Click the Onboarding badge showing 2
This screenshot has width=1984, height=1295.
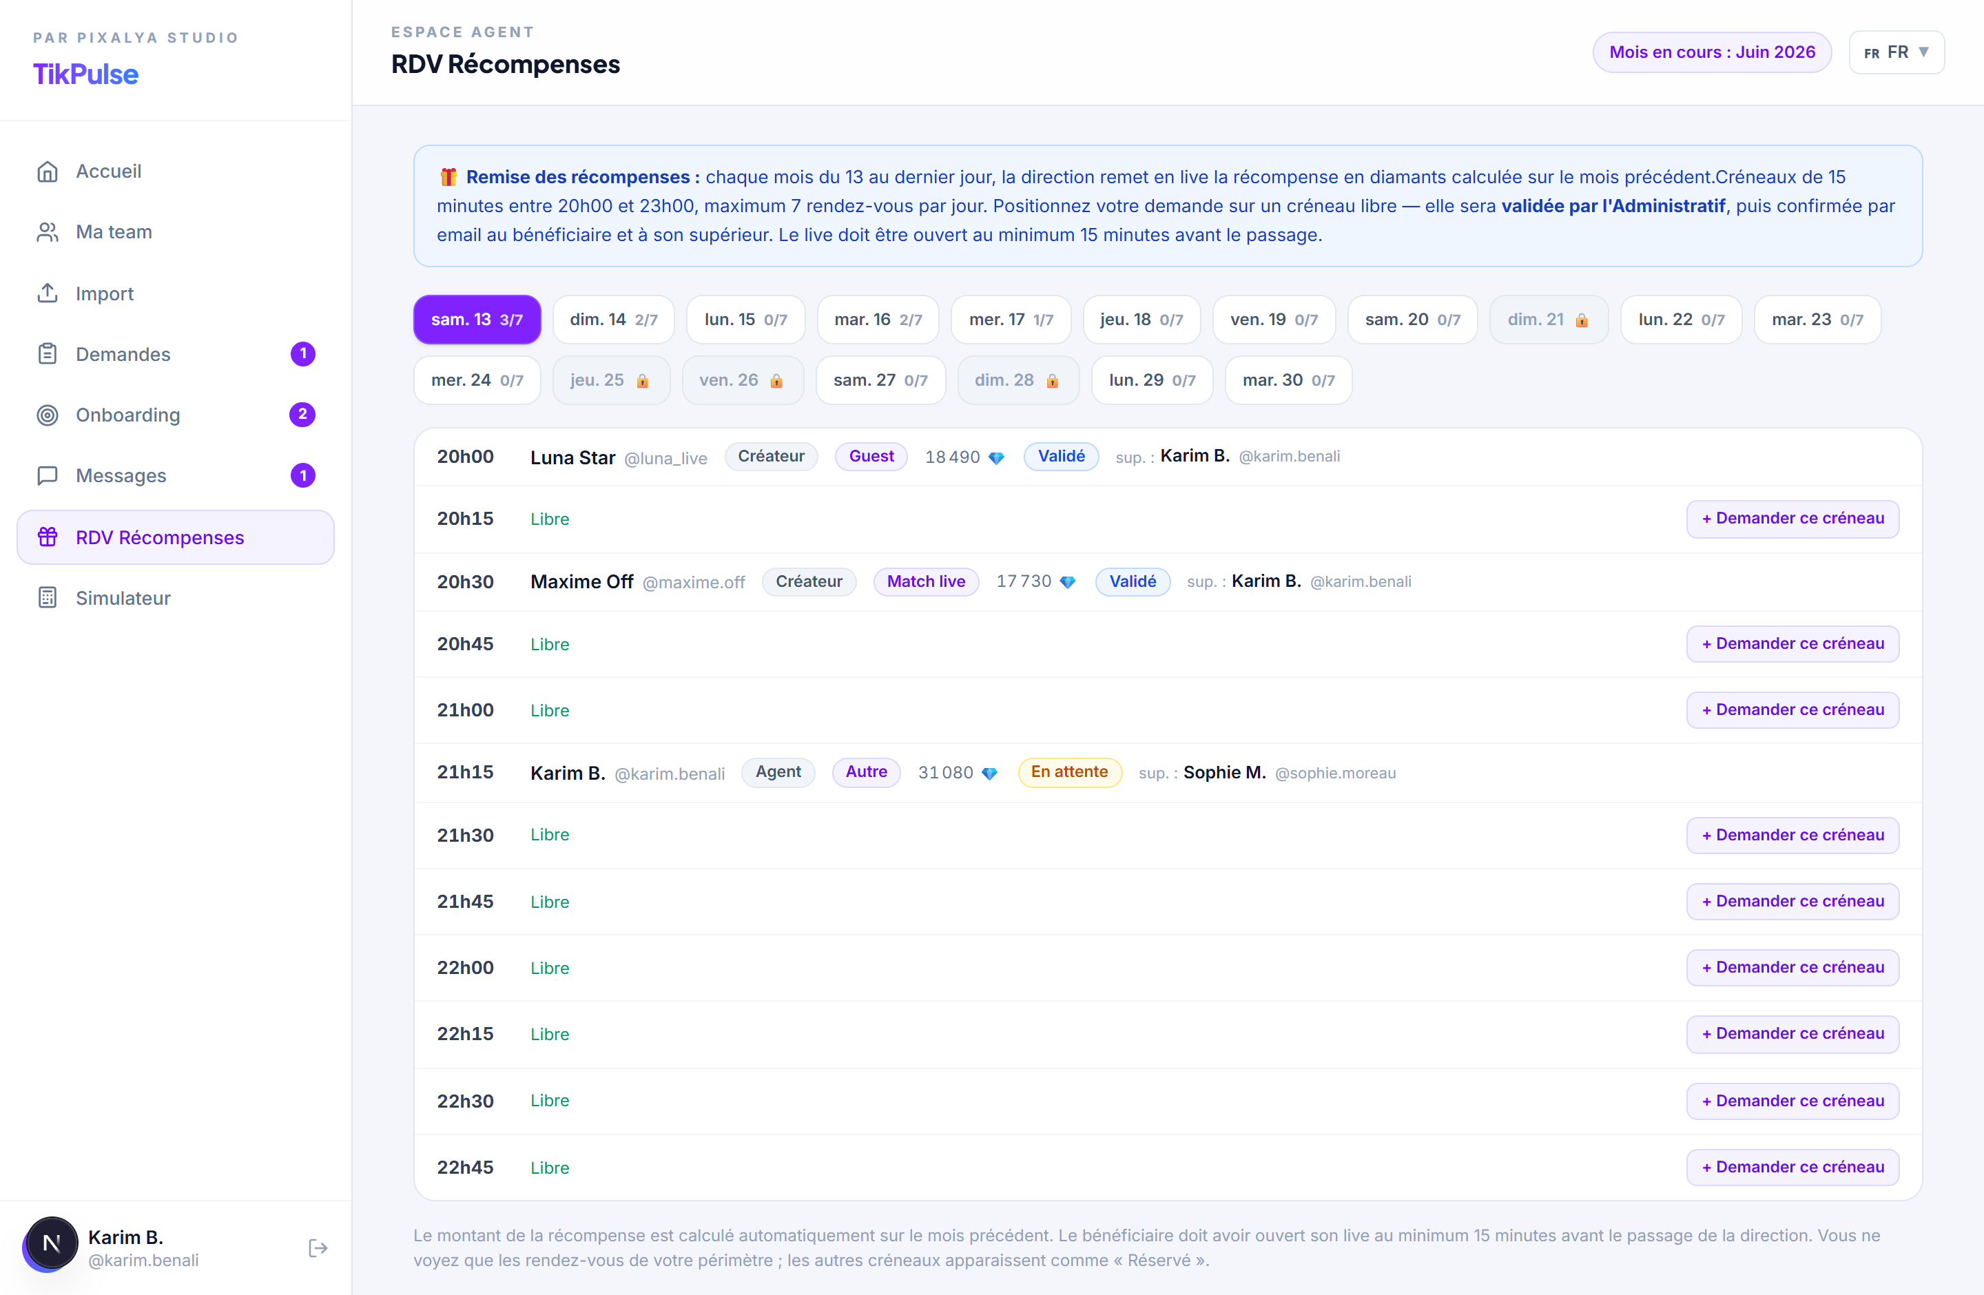[x=302, y=415]
